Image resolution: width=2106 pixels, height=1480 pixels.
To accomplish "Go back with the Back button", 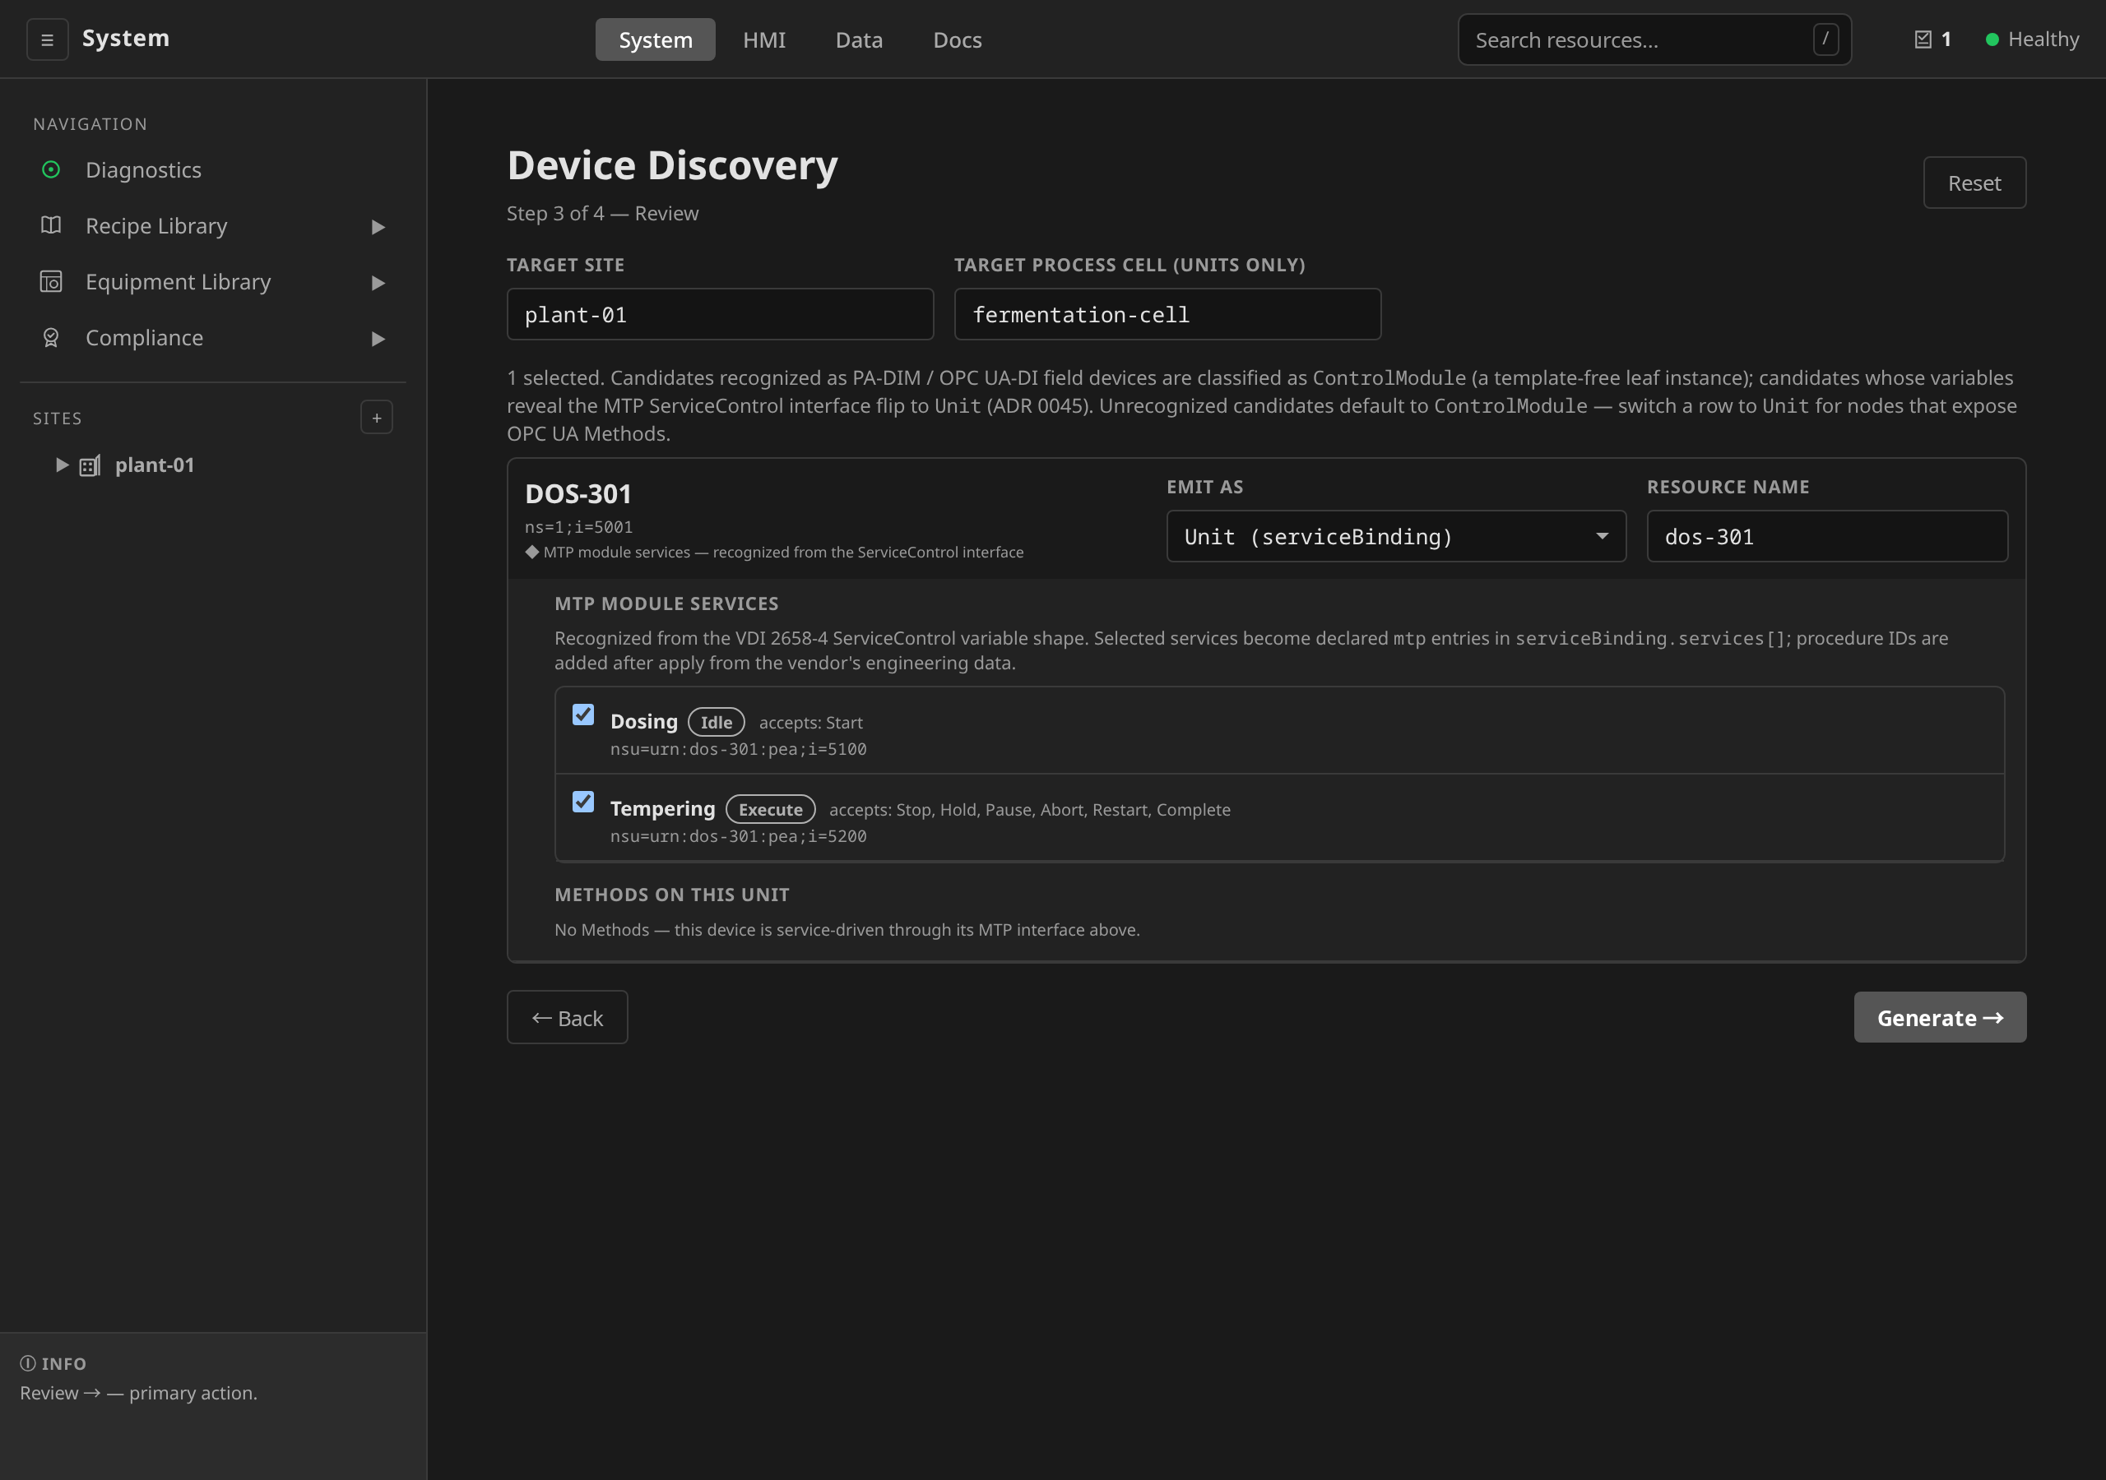I will click(x=567, y=1017).
